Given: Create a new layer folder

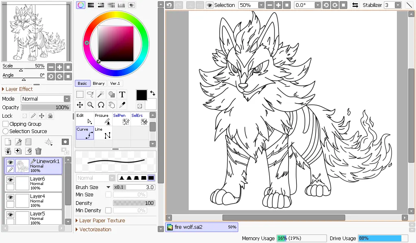Looking at the screenshot, I should pos(28,142).
